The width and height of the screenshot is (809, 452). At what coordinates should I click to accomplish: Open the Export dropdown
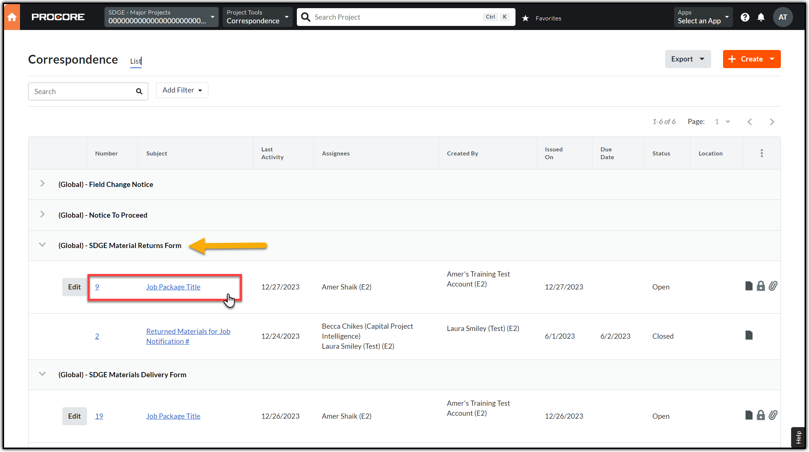coord(687,59)
